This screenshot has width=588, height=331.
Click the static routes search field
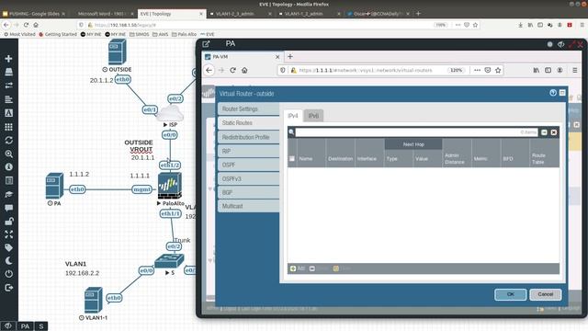point(416,132)
